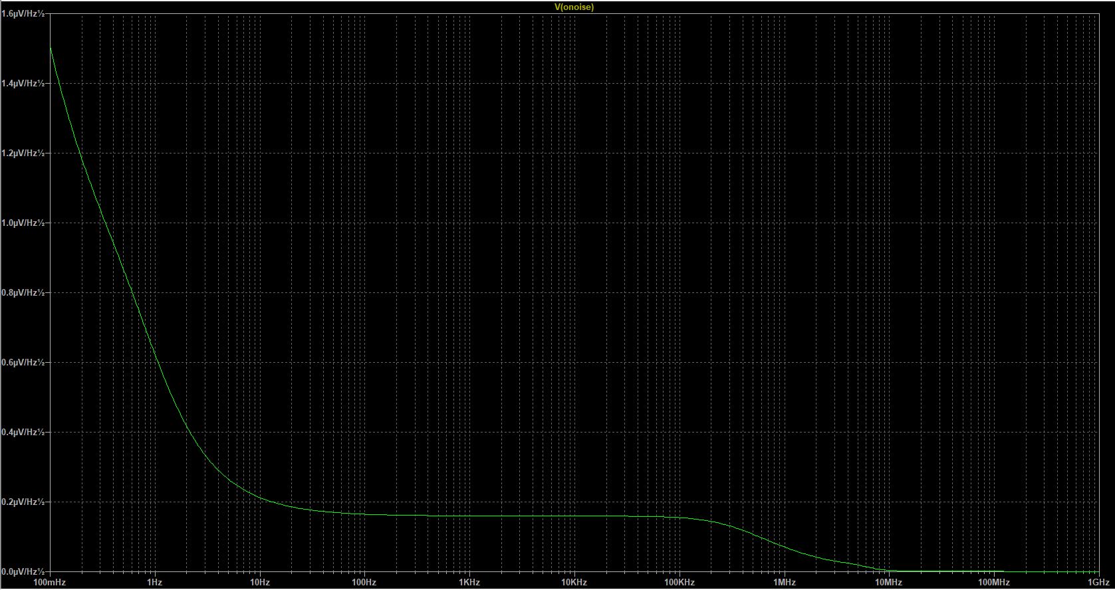This screenshot has height=590, width=1115.
Task: Click the 1KHz frequency axis label
Action: 469,583
